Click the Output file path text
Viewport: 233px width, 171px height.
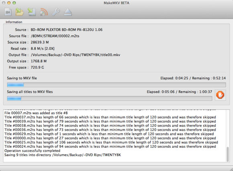(76, 55)
